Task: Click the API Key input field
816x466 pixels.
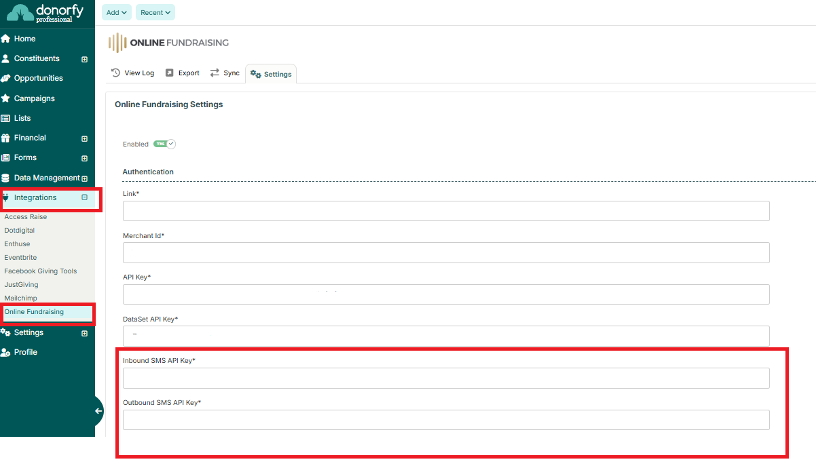Action: (446, 294)
